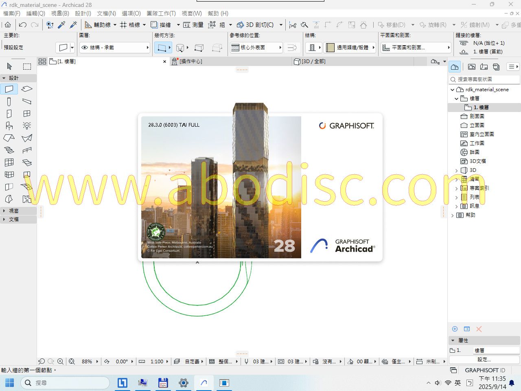The image size is (521, 391).
Task: Select the Stair tool
Action: click(9, 150)
